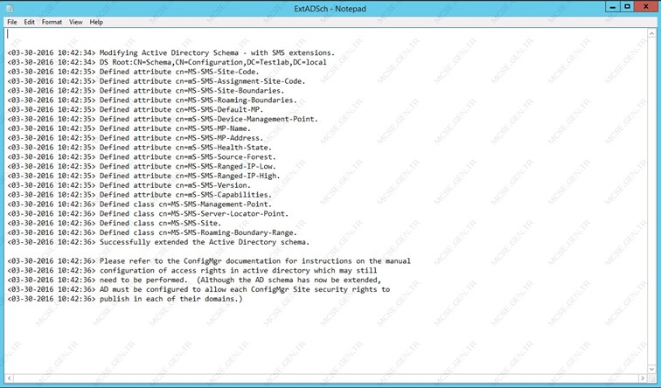Click the vertical scrollbar up arrow

click(651, 33)
